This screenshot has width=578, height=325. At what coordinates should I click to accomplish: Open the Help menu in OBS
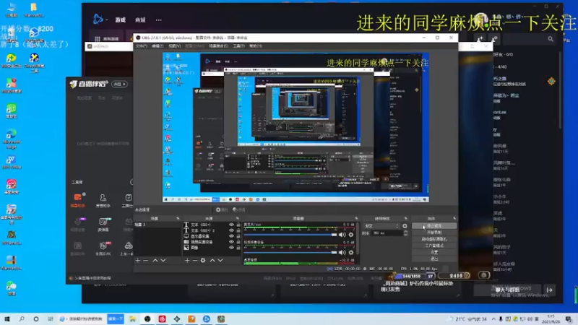(x=256, y=46)
